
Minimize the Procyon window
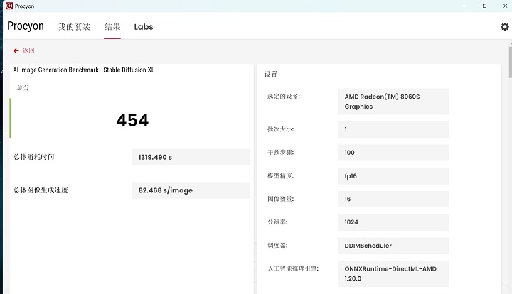click(464, 6)
